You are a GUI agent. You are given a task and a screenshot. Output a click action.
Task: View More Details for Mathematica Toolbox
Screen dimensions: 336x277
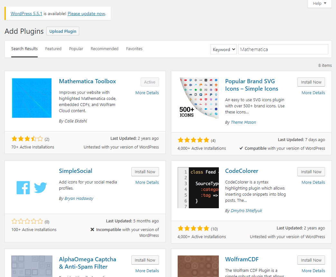(147, 93)
